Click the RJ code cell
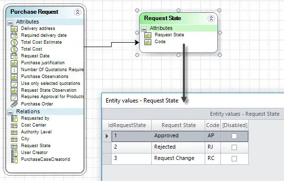 (213, 147)
